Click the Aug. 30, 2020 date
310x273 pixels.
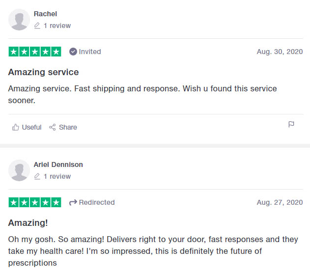pyautogui.click(x=280, y=52)
